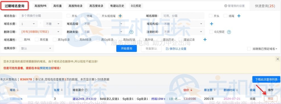Click 收藏 link in first result row
Screen dimensions: 281x104
click(x=252, y=99)
